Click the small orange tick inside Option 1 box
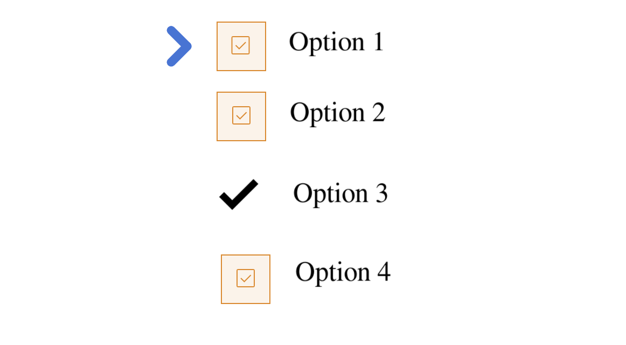The image size is (626, 345). (x=241, y=45)
